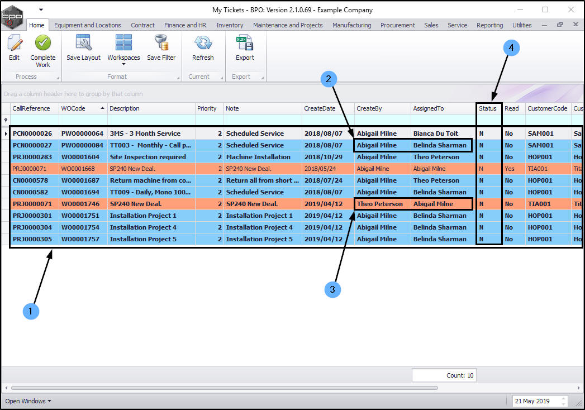The height and width of the screenshot is (410, 585).
Task: Restore the inner document window
Action: (x=560, y=25)
